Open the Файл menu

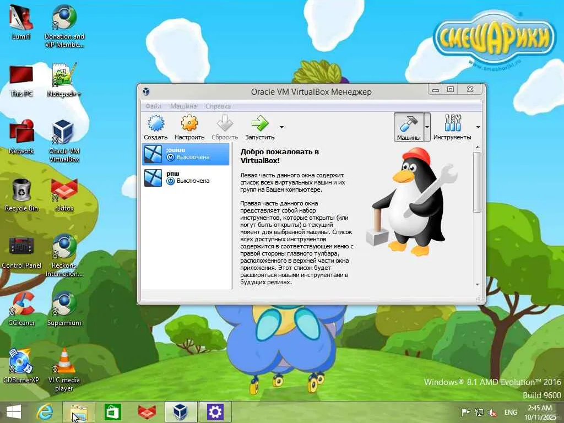(x=153, y=106)
